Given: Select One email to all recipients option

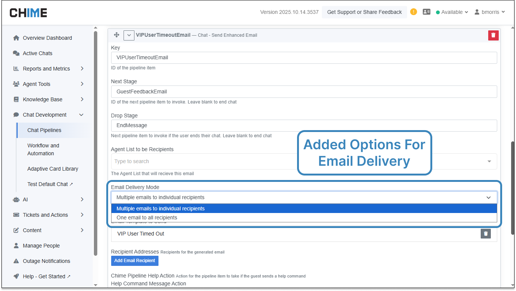Looking at the screenshot, I should pyautogui.click(x=147, y=217).
